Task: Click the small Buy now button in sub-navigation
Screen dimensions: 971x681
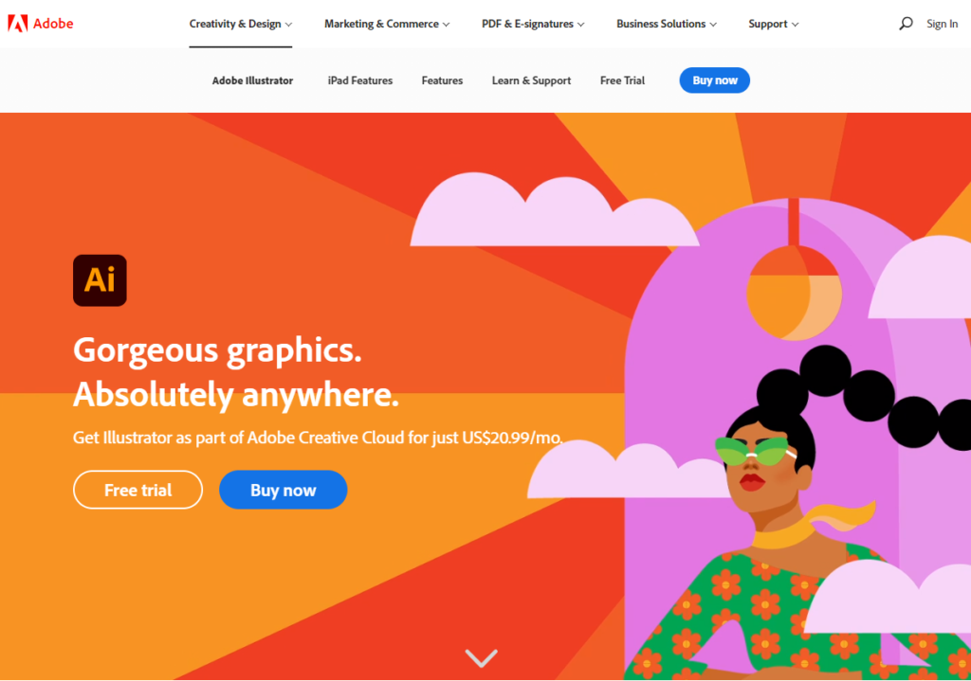Action: (x=715, y=81)
